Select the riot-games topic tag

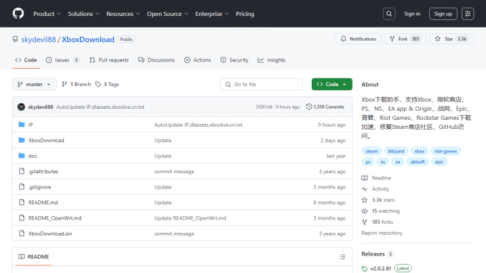click(446, 151)
